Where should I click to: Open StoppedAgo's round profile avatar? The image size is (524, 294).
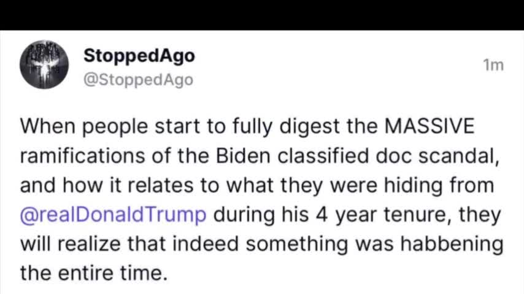tap(44, 65)
